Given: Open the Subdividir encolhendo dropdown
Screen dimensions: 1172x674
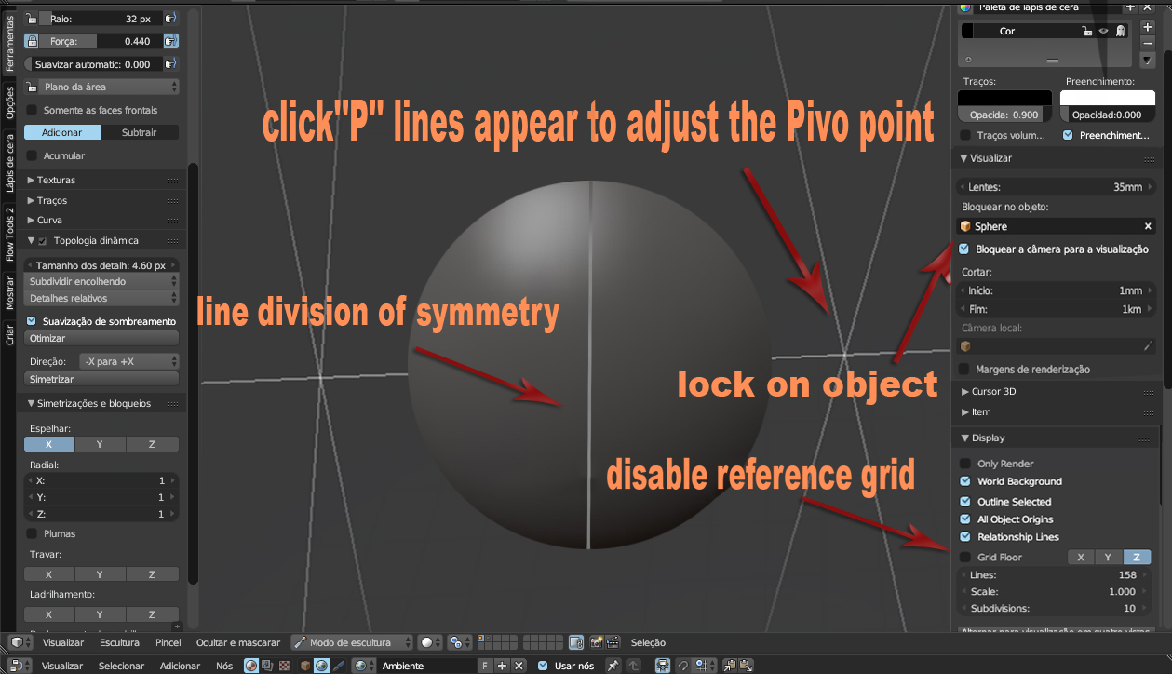Looking at the screenshot, I should pos(101,281).
